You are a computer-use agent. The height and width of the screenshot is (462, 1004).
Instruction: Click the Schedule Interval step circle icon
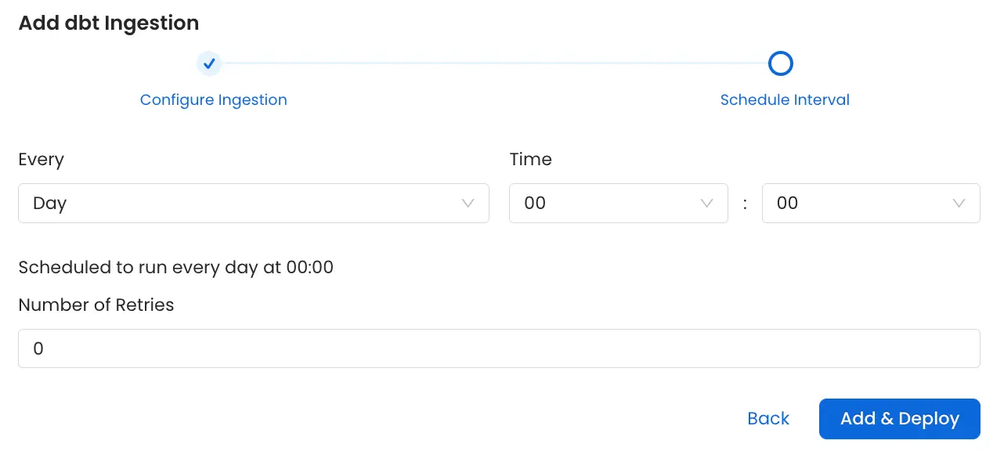781,63
